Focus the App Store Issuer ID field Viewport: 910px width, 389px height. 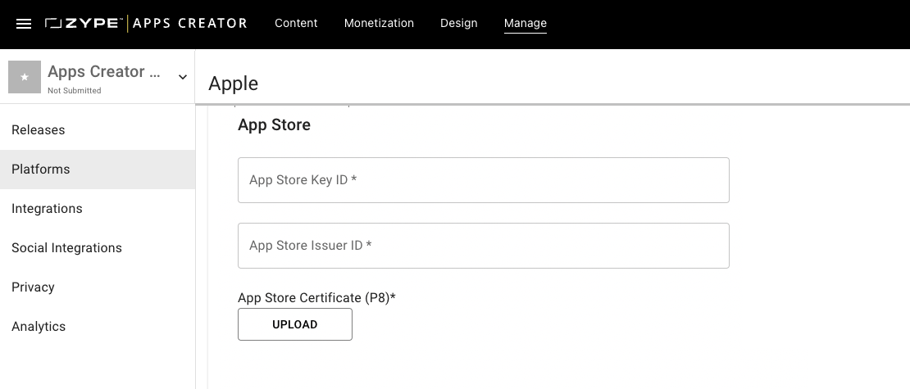pos(484,246)
